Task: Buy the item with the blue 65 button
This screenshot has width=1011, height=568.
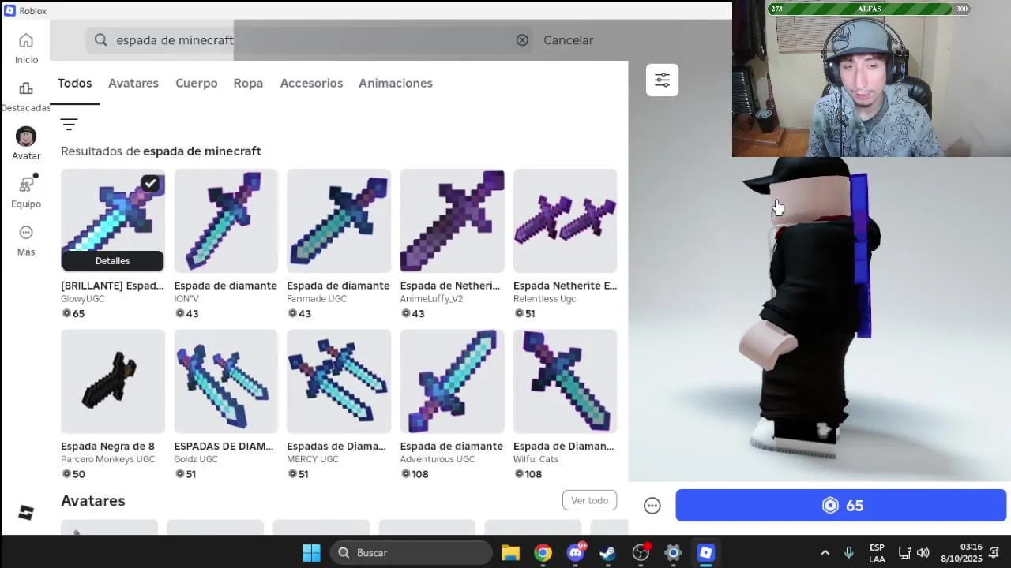Action: pyautogui.click(x=841, y=506)
